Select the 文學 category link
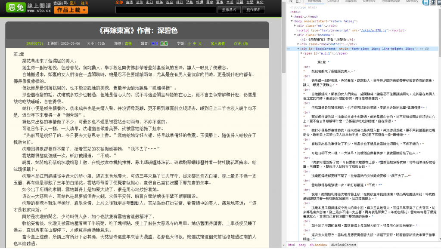This screenshot has width=441, height=249. tap(250, 2)
